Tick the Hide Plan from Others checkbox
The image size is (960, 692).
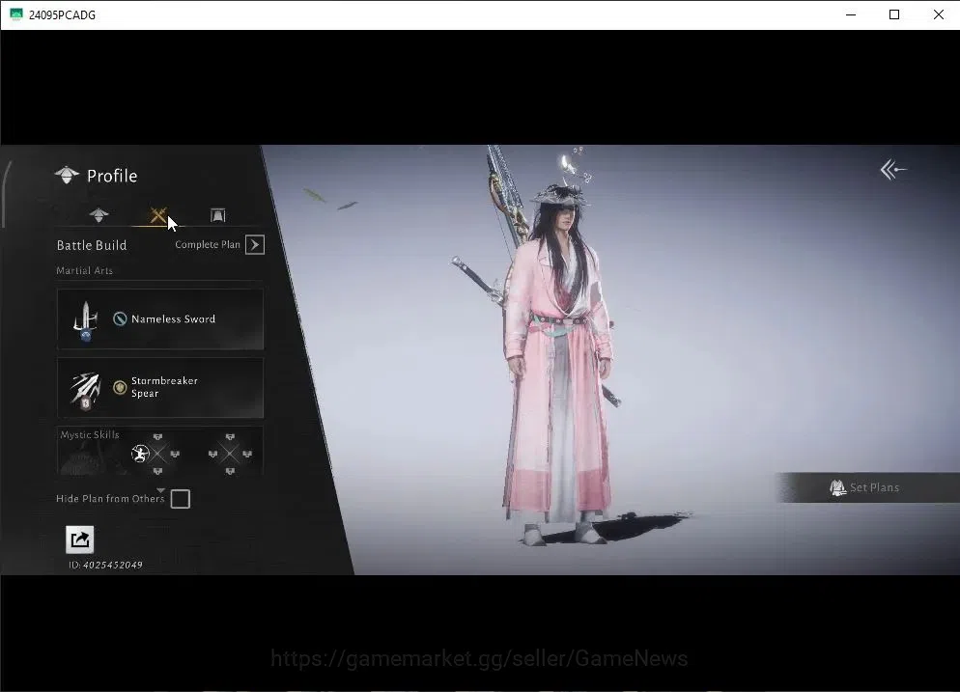click(180, 499)
